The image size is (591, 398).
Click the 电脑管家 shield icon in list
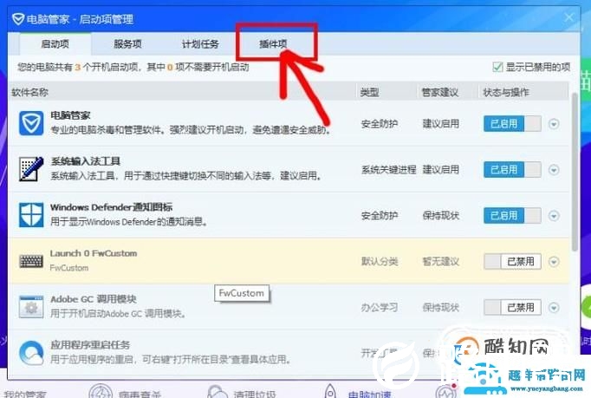point(31,123)
